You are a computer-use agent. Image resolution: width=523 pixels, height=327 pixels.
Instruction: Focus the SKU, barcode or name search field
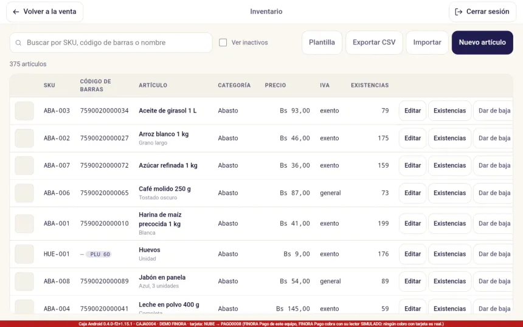[111, 43]
